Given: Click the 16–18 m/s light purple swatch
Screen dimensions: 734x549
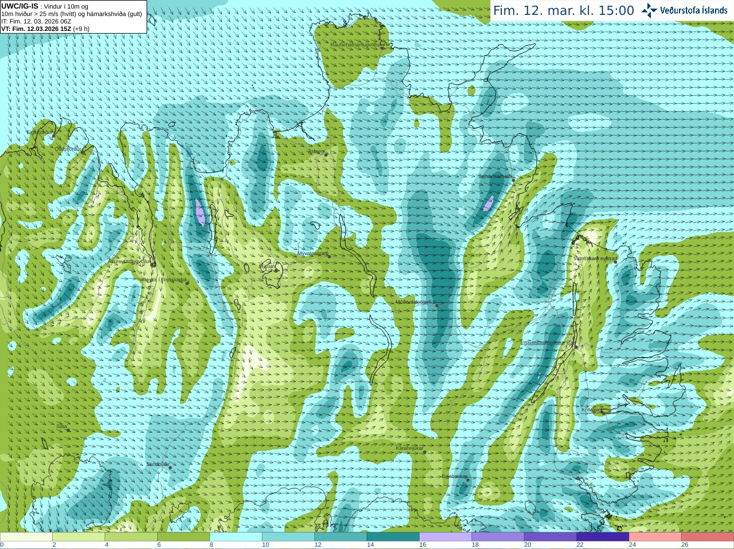Looking at the screenshot, I should (446, 537).
